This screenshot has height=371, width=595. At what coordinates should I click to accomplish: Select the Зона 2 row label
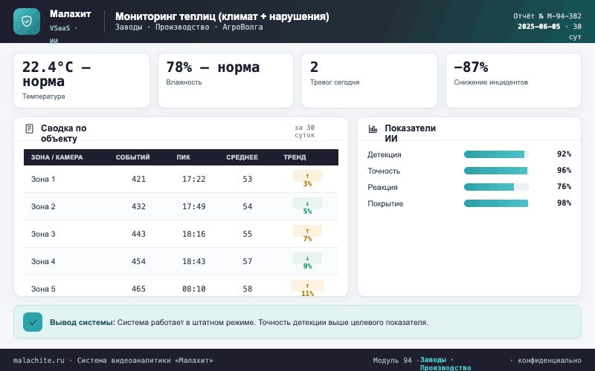point(43,207)
